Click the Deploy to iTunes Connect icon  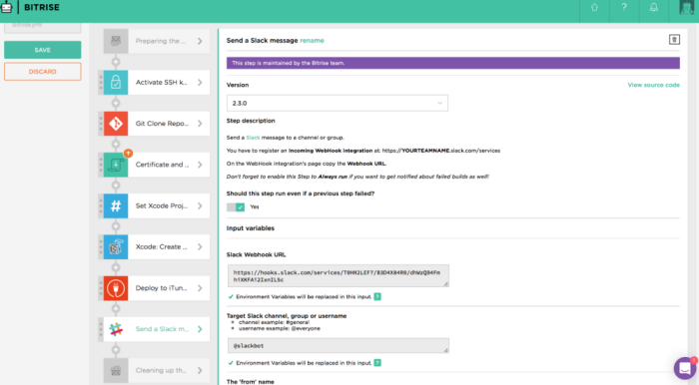[x=116, y=288]
